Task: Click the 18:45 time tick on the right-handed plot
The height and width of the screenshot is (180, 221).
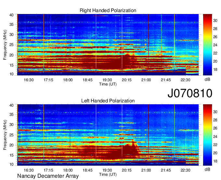Action: pos(87,80)
